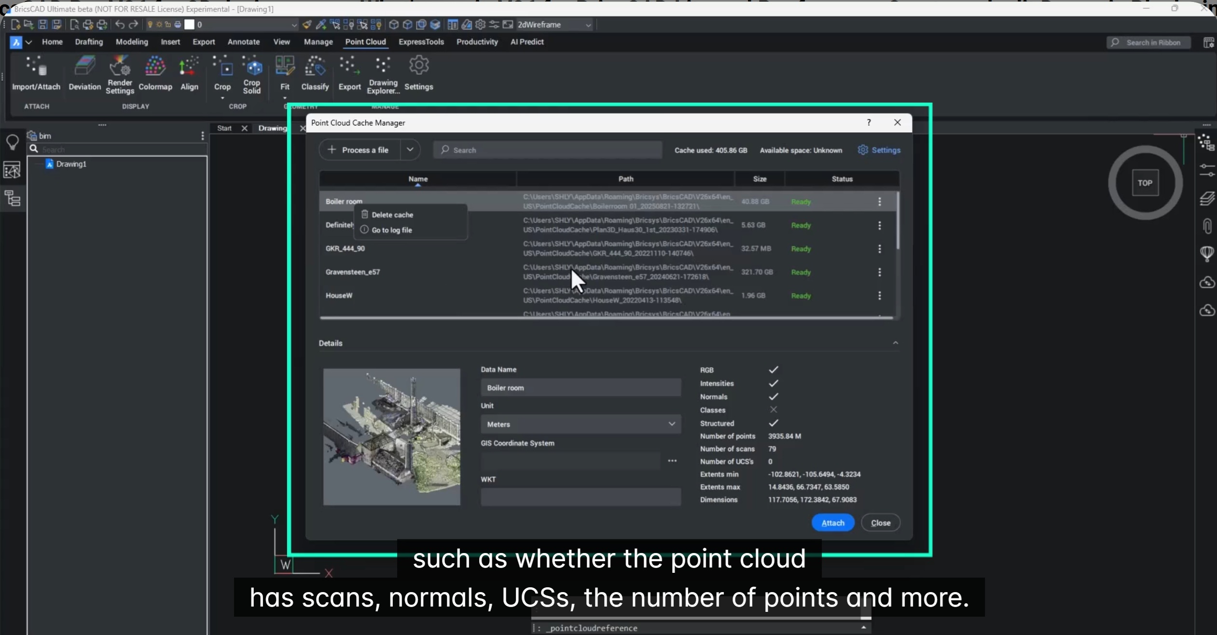Open the Deviation tool in the ribbon
This screenshot has height=635, width=1217.
(x=85, y=73)
